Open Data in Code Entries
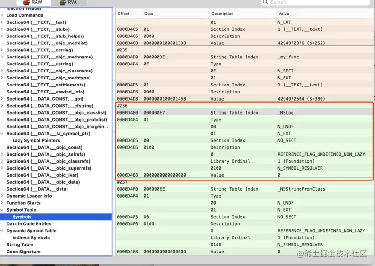The height and width of the screenshot is (266, 375). (x=29, y=224)
